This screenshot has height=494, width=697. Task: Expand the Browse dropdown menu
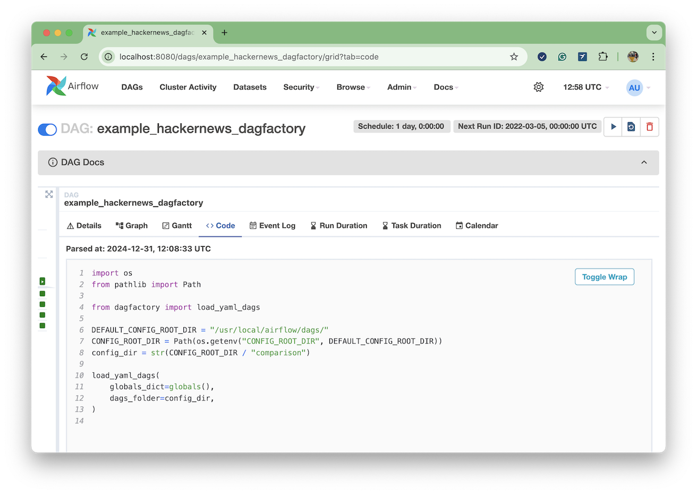353,87
